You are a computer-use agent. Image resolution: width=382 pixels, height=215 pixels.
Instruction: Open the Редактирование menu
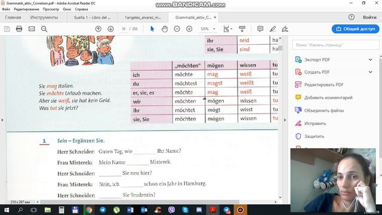click(26, 10)
